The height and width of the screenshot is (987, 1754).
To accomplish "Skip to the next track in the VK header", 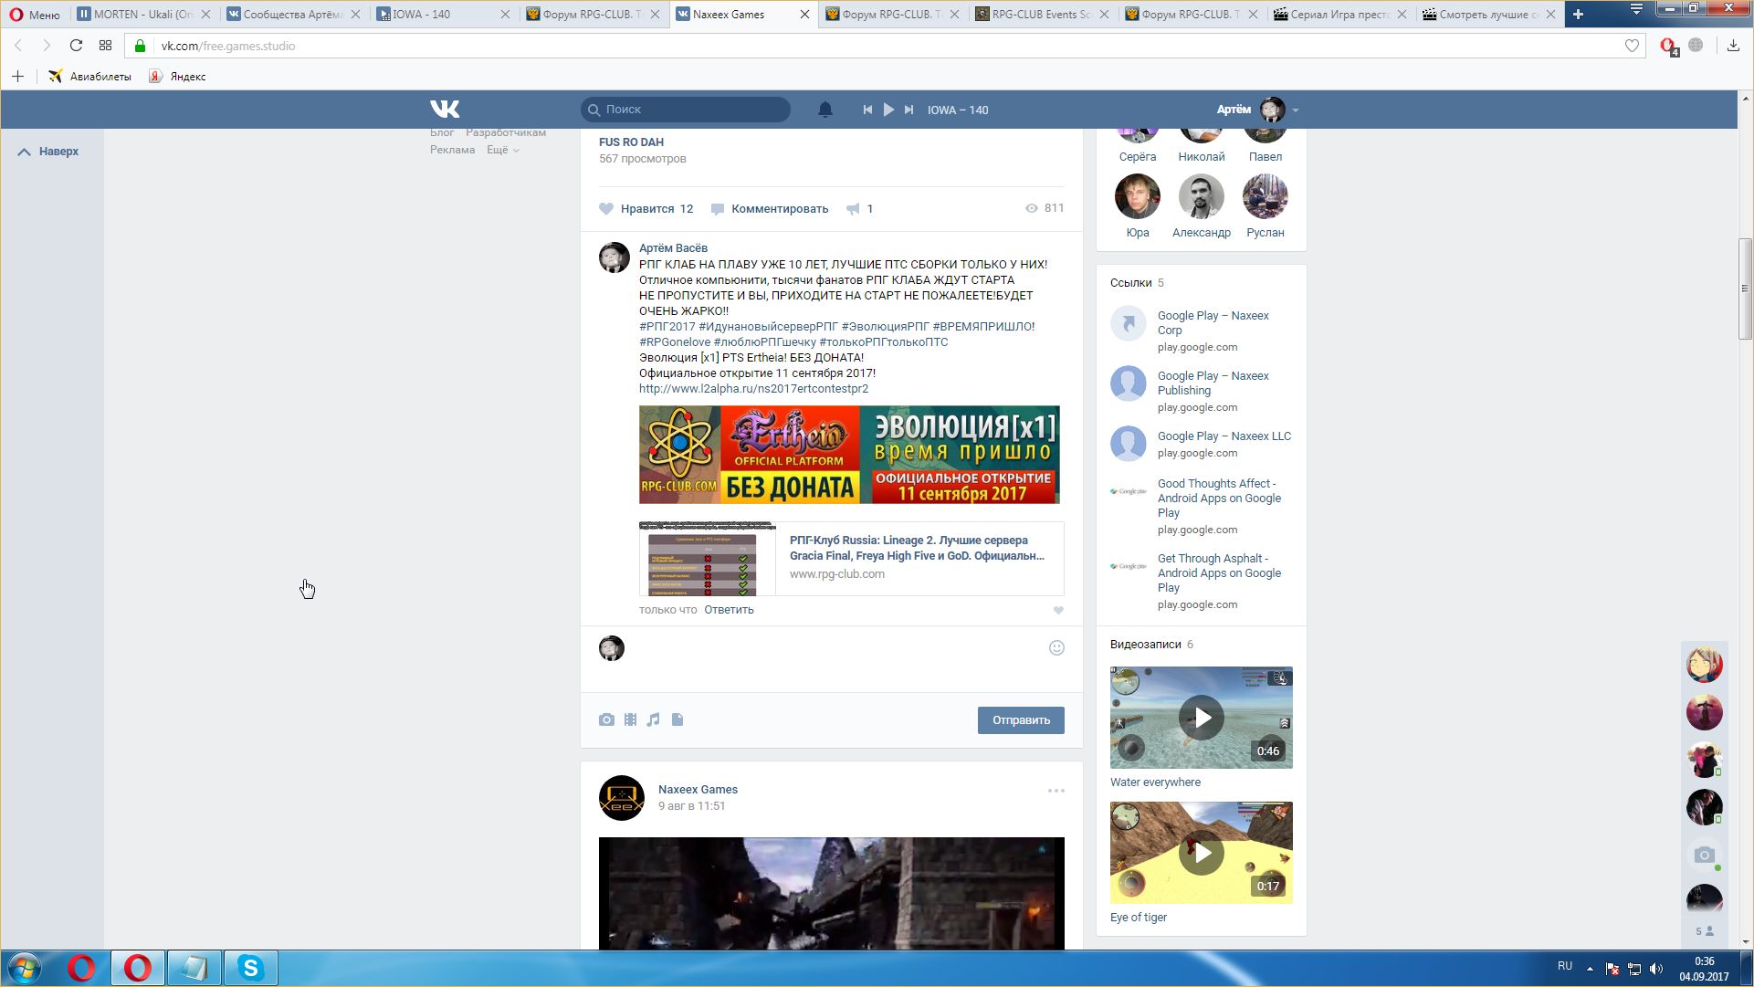I will pyautogui.click(x=909, y=110).
